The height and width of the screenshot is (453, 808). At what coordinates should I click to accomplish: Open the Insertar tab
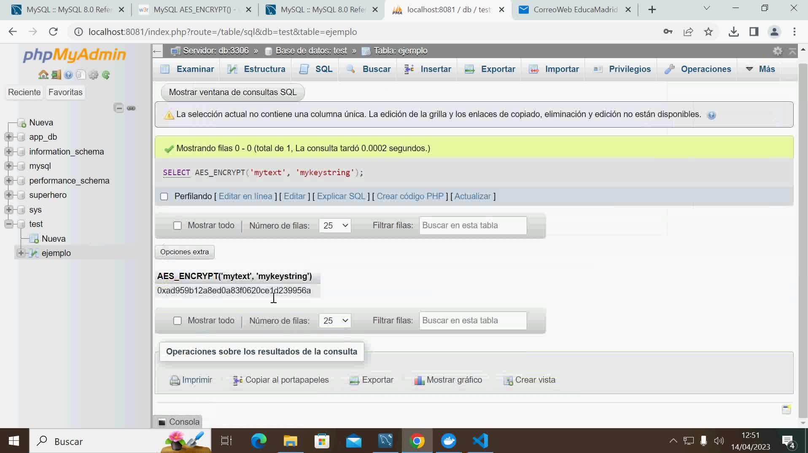click(x=427, y=69)
